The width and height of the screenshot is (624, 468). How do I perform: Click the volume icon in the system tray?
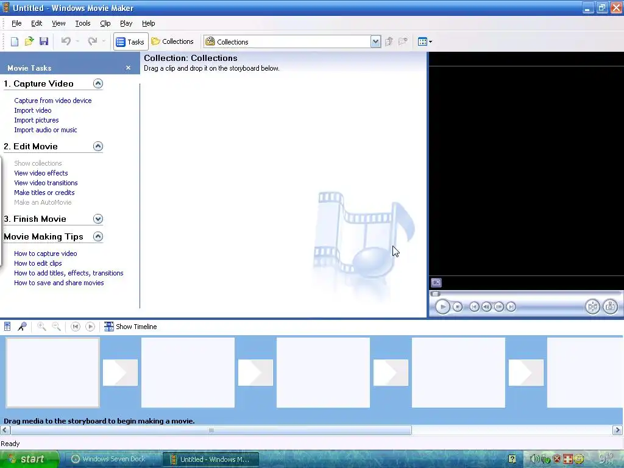534,459
